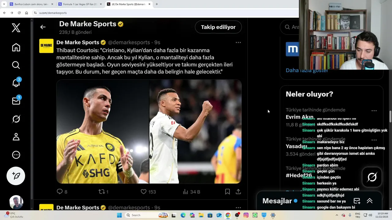Open the Profile person icon
This screenshot has width=392, height=220.
(16, 137)
